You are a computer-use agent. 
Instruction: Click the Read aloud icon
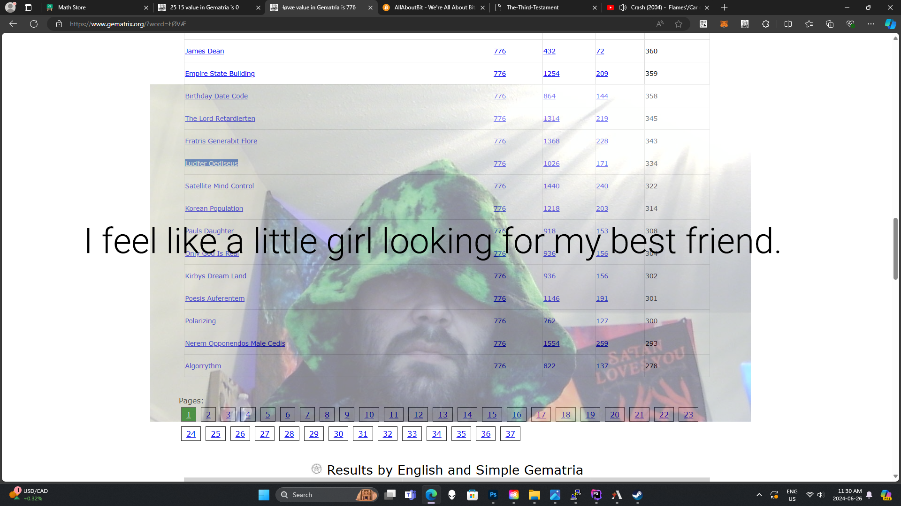click(x=660, y=24)
